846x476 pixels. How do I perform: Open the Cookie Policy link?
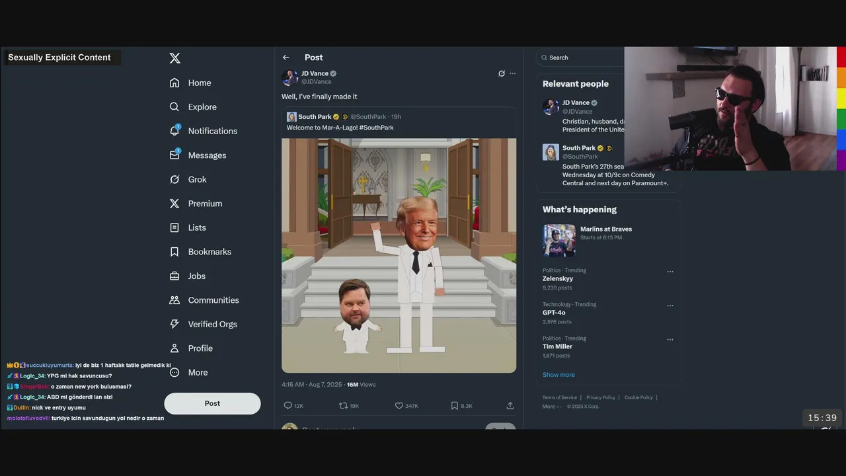point(638,397)
